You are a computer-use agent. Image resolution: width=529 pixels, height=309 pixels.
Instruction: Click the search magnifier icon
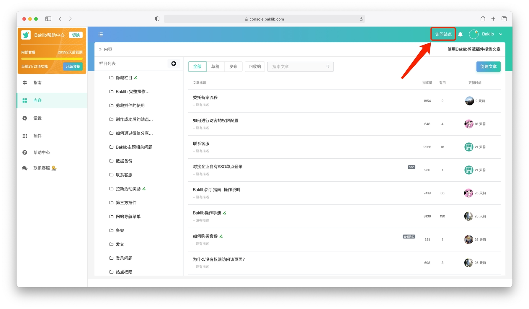point(328,66)
